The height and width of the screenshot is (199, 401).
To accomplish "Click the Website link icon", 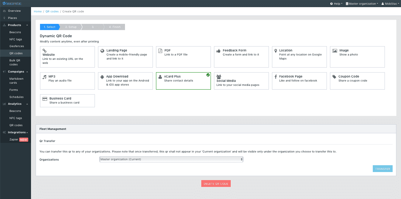I will point(45,51).
